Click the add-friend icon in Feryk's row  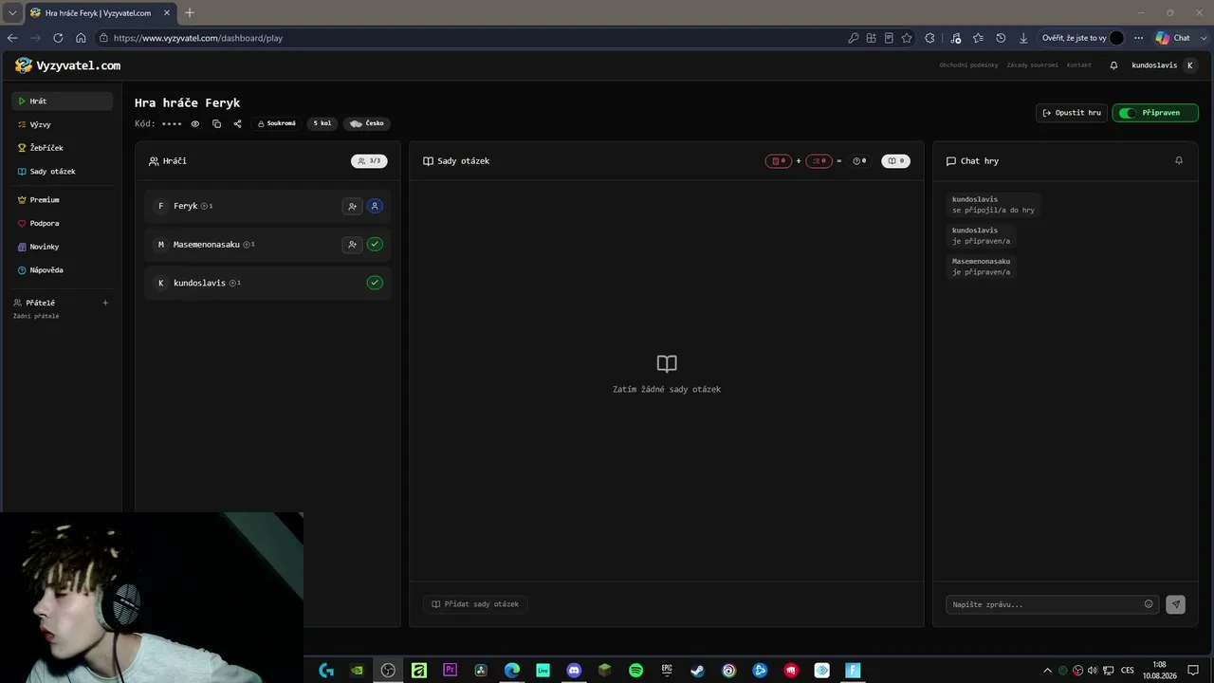[352, 206]
